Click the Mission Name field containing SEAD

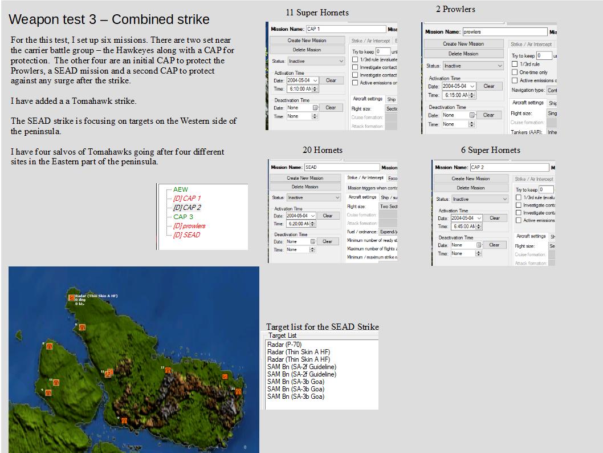tap(342, 167)
